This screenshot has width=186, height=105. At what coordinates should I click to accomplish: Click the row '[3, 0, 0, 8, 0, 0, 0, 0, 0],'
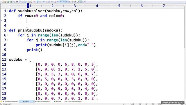tap(67, 84)
